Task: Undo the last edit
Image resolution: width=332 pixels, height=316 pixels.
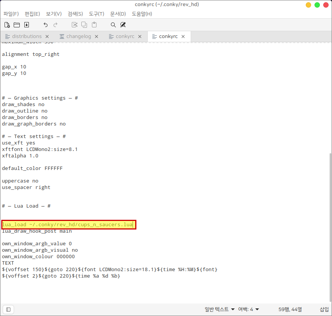Action: click(46, 25)
